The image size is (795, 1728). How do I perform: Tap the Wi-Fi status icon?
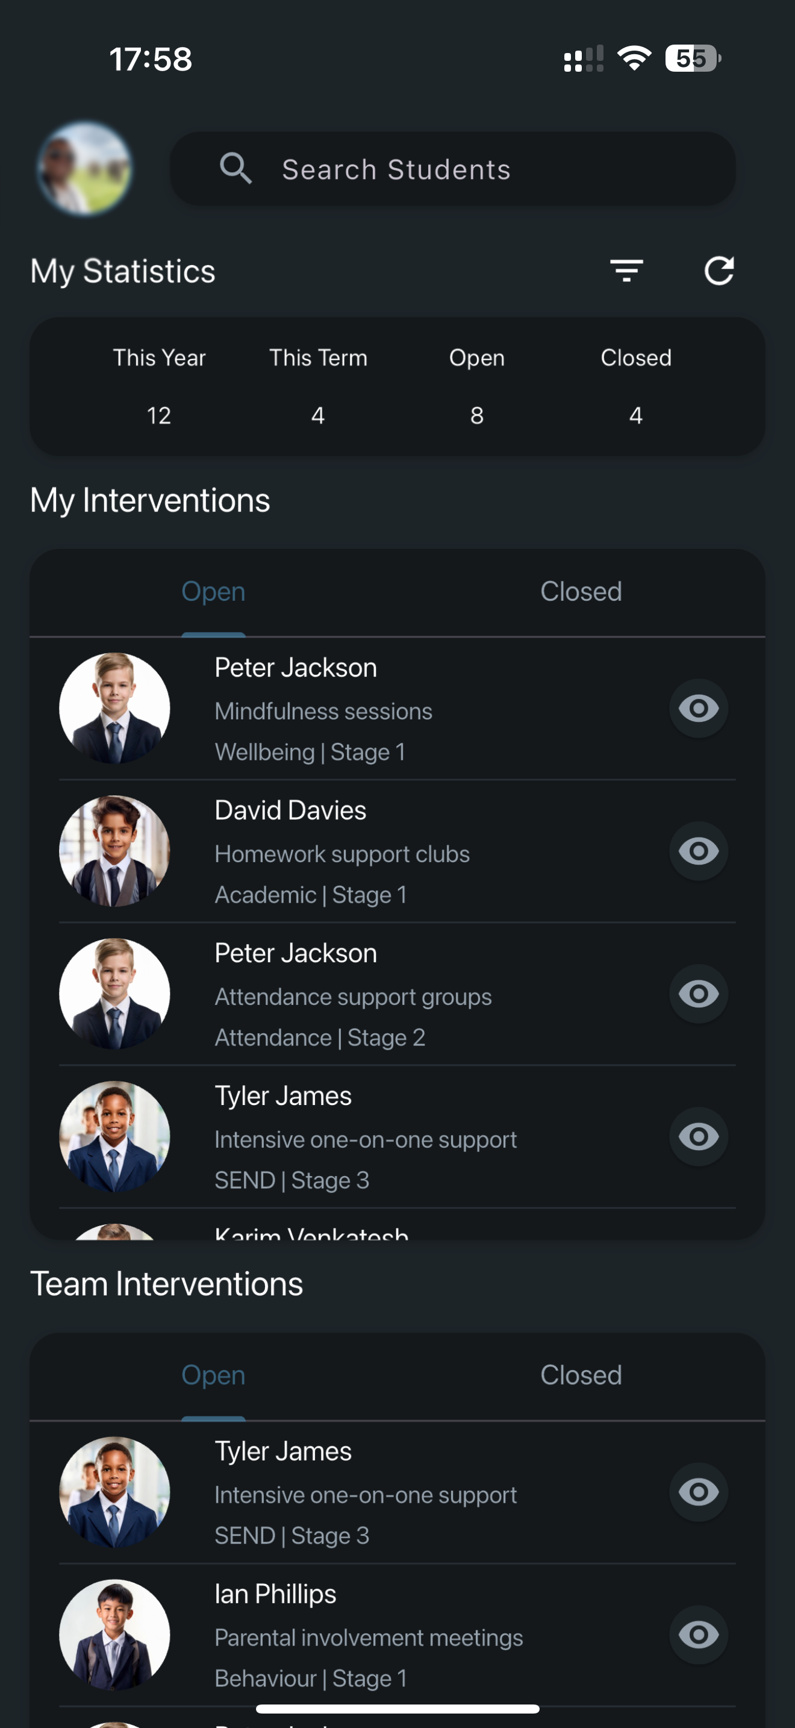[x=634, y=58]
